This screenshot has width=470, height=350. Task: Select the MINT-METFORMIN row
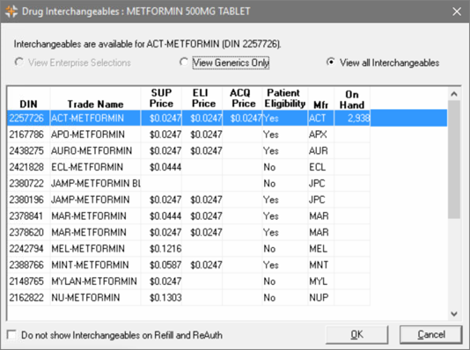[189, 265]
